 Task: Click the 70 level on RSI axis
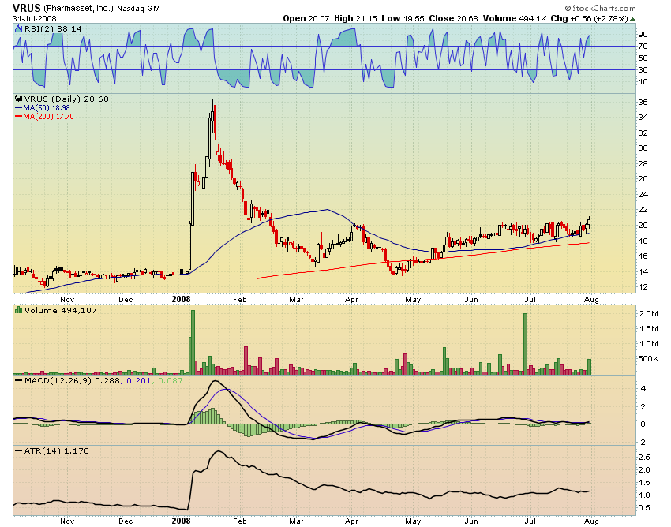click(643, 47)
